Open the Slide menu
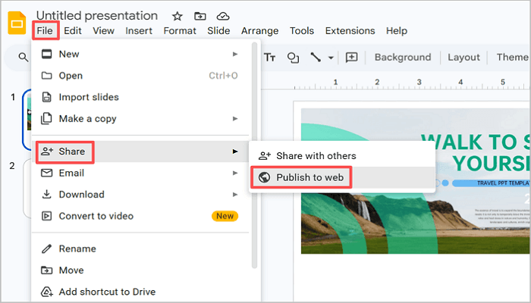This screenshot has width=531, height=303. point(218,31)
